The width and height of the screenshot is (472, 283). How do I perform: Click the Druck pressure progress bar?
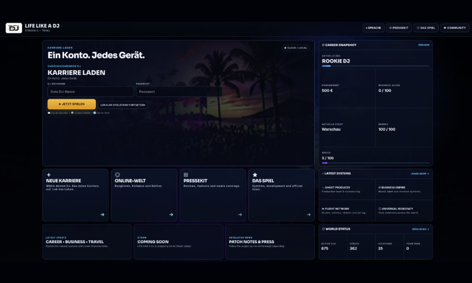(376, 163)
